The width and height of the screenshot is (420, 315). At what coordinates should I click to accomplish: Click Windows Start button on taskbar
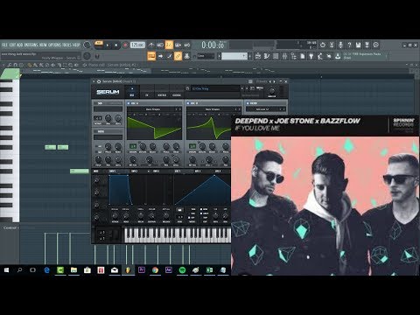tap(6, 270)
